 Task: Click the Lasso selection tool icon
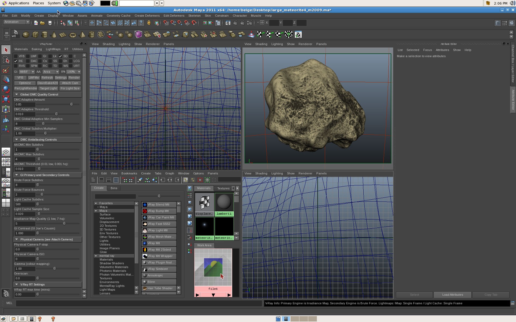[x=6, y=59]
